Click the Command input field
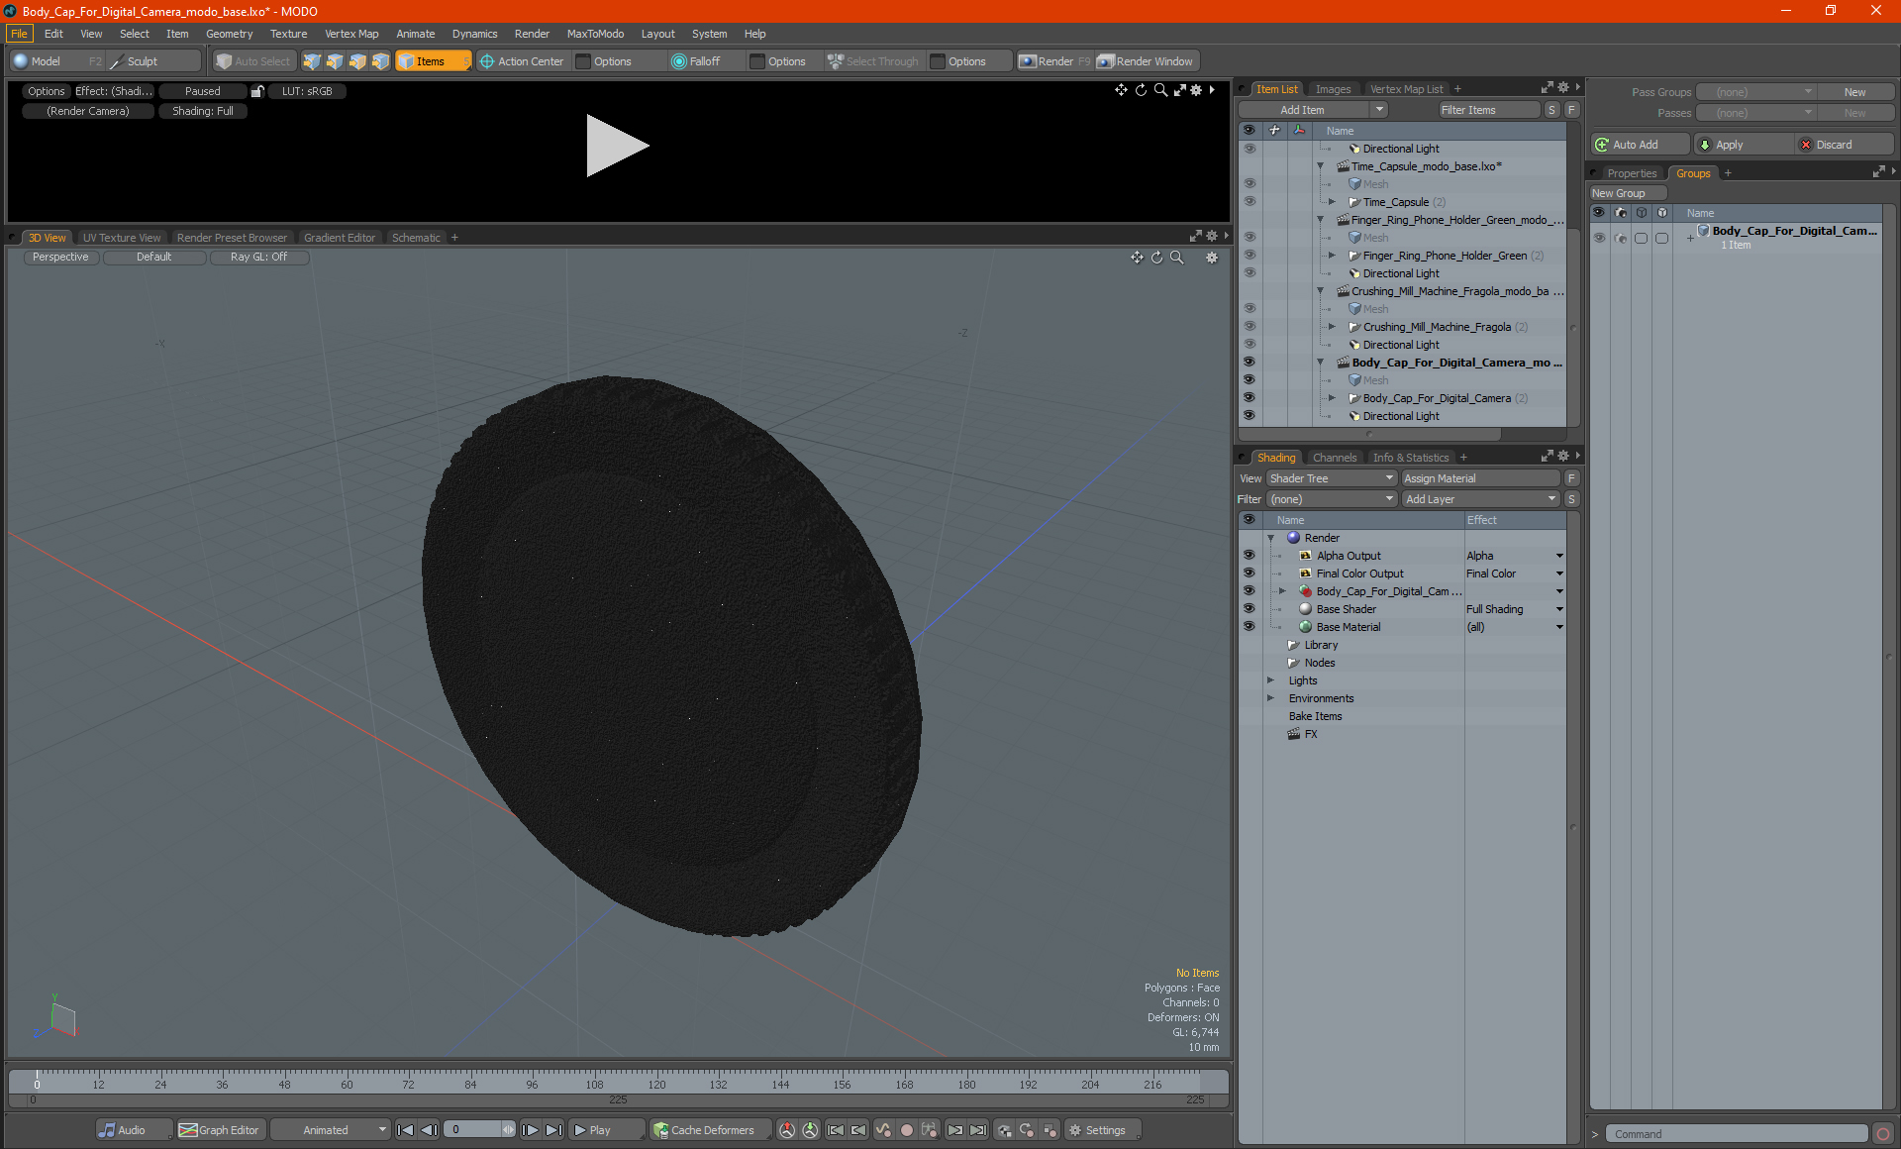Screen dimensions: 1901x1149 1738,1134
